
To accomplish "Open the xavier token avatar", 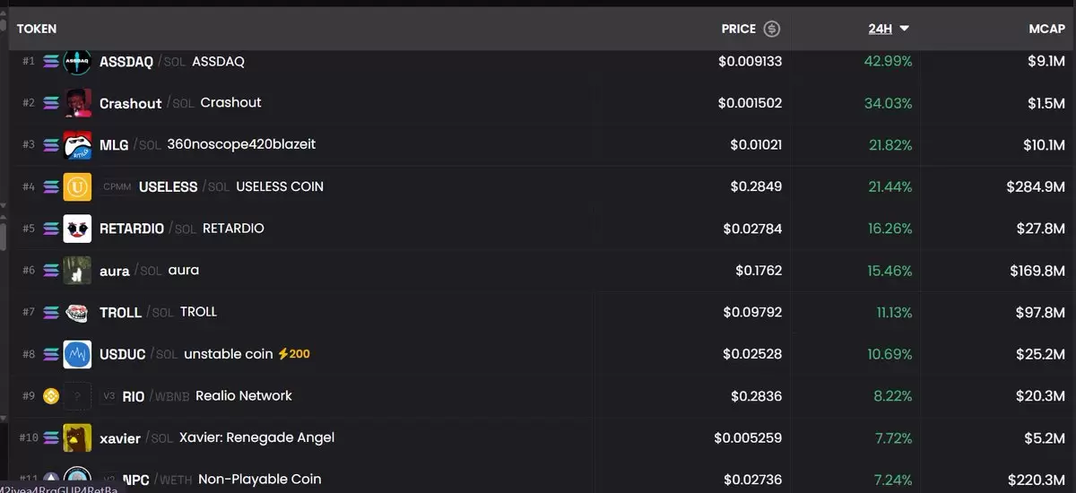I will click(x=77, y=438).
